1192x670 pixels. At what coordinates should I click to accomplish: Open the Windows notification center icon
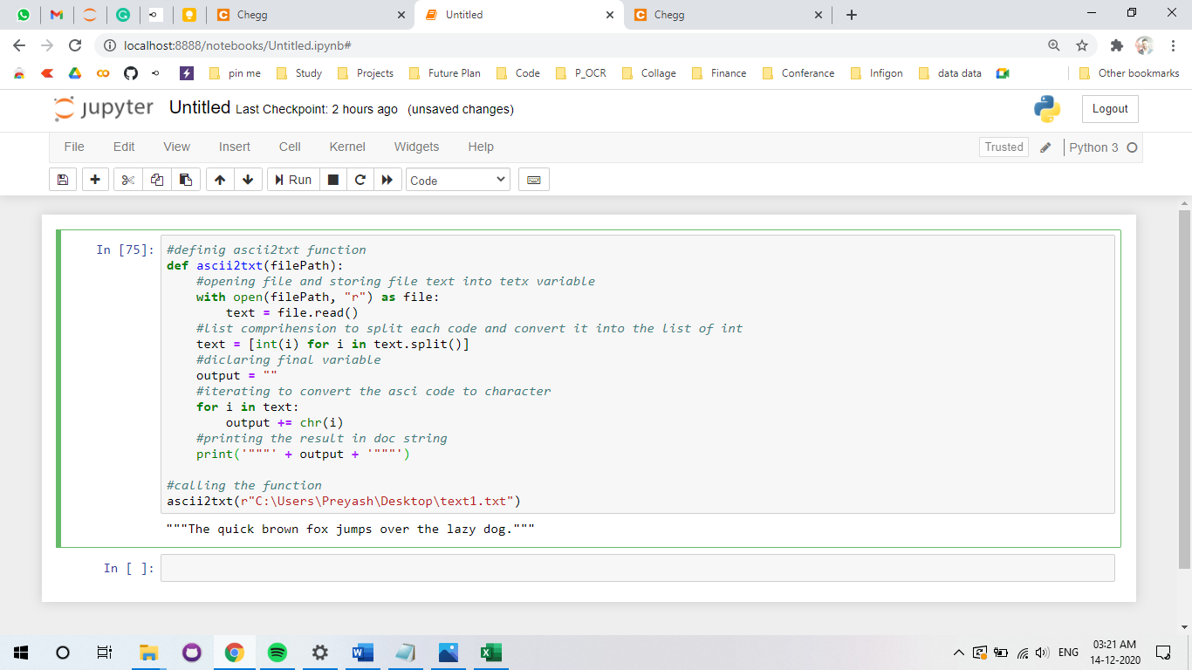1162,652
